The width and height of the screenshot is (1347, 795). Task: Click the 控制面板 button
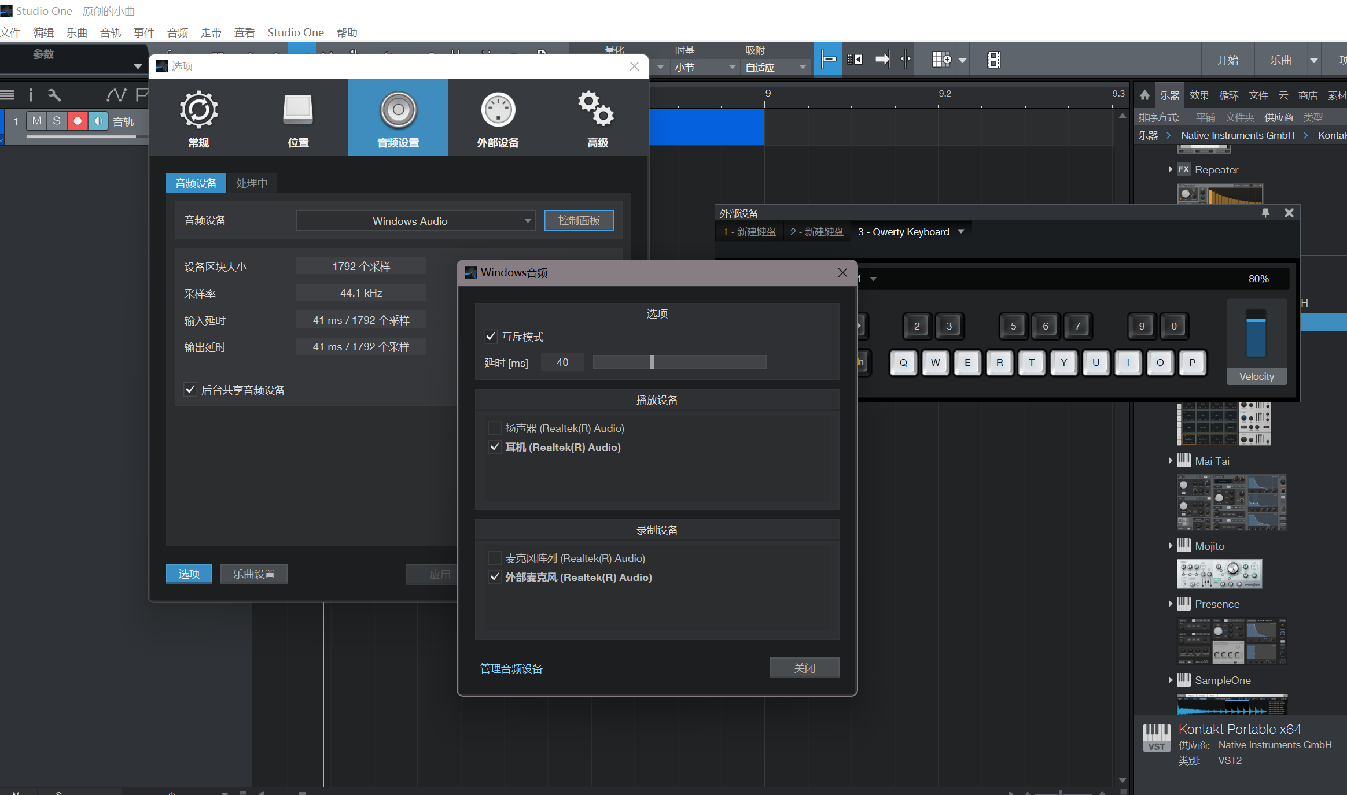coord(579,220)
